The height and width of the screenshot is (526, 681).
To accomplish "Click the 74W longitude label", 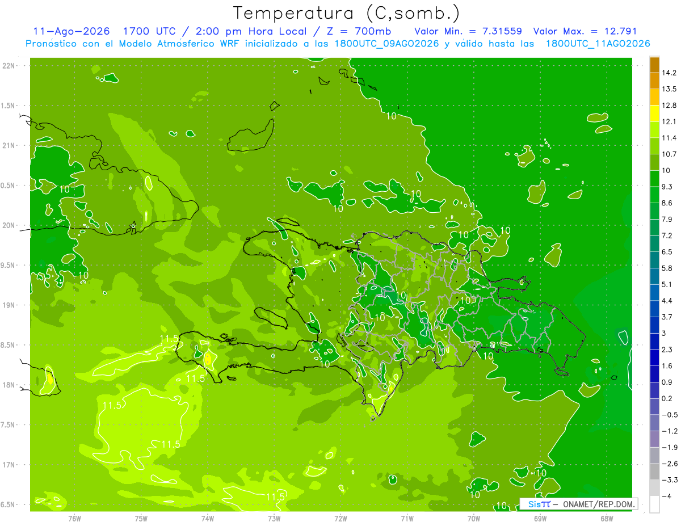I will tap(208, 518).
